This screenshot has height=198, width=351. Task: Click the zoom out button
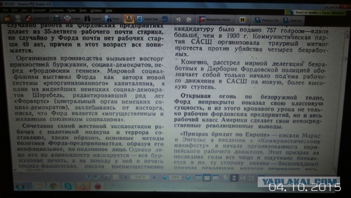click(165, 177)
